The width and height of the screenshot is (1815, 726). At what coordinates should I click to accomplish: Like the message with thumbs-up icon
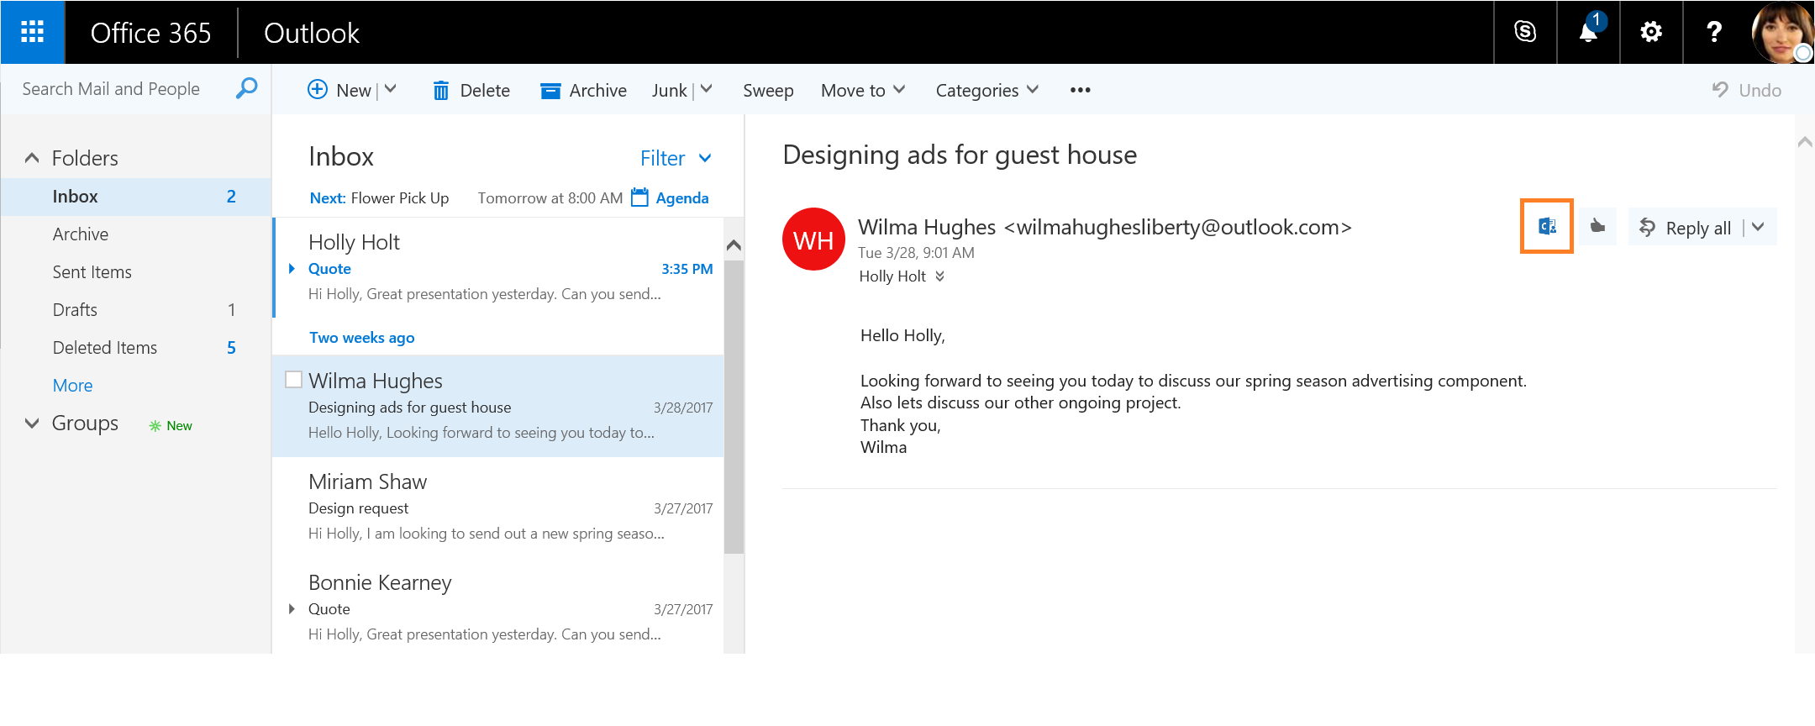point(1598,226)
